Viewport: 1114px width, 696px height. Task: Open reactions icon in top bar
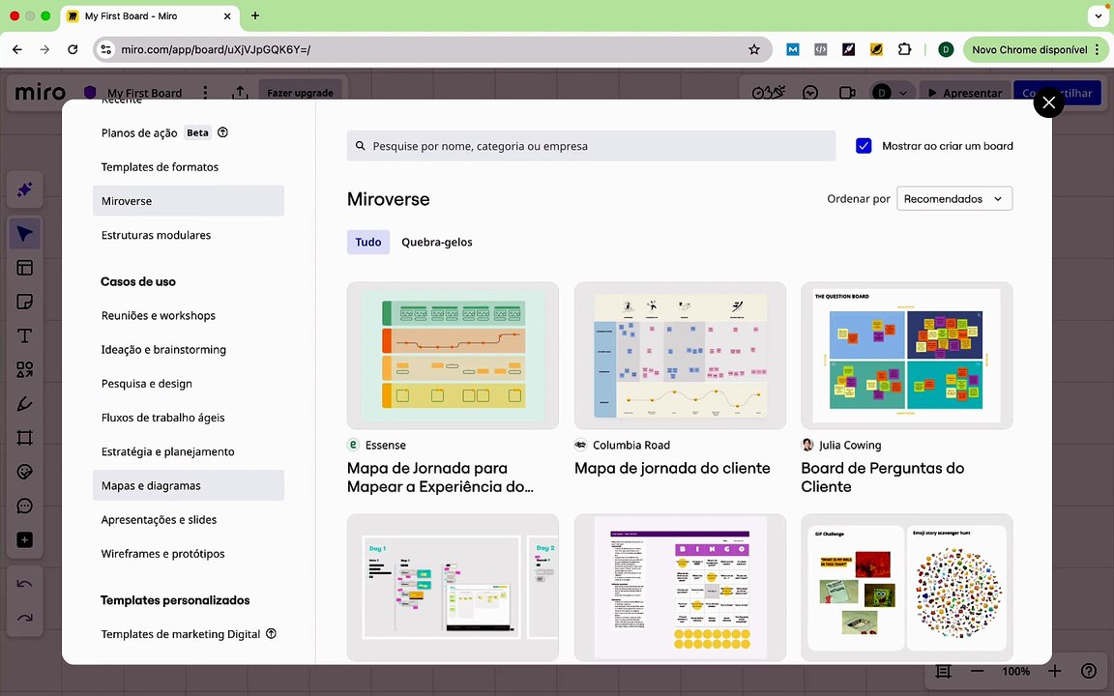(810, 93)
